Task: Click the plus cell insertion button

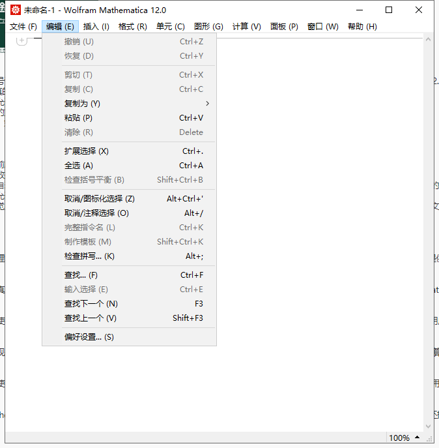Action: 21,40
